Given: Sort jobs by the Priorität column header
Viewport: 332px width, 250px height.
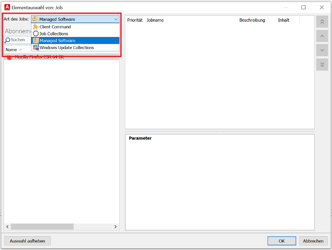Looking at the screenshot, I should (x=135, y=20).
